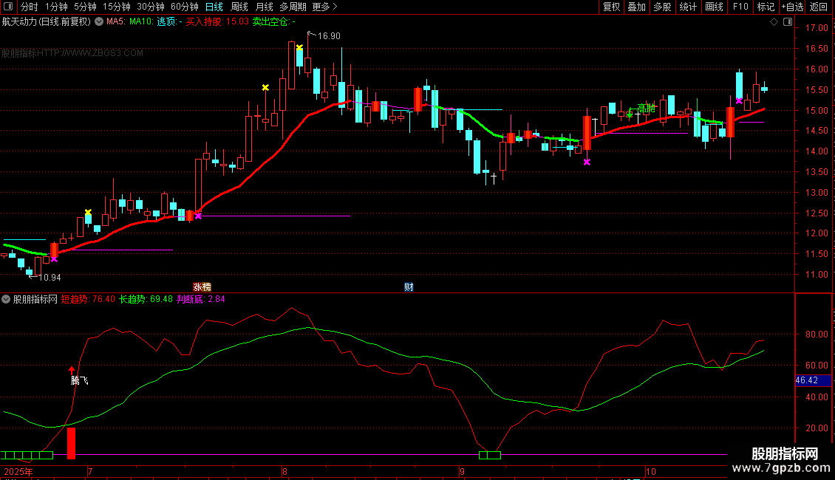Viewport: 835px width, 480px height.
Task: Select the 5分钟 period tab
Action: 85,7
